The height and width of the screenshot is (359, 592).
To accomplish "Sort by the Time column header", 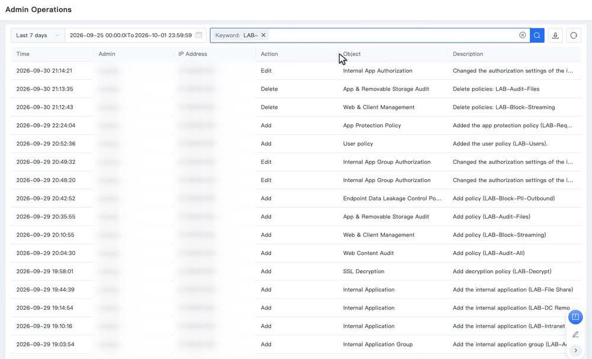I will pyautogui.click(x=22, y=54).
